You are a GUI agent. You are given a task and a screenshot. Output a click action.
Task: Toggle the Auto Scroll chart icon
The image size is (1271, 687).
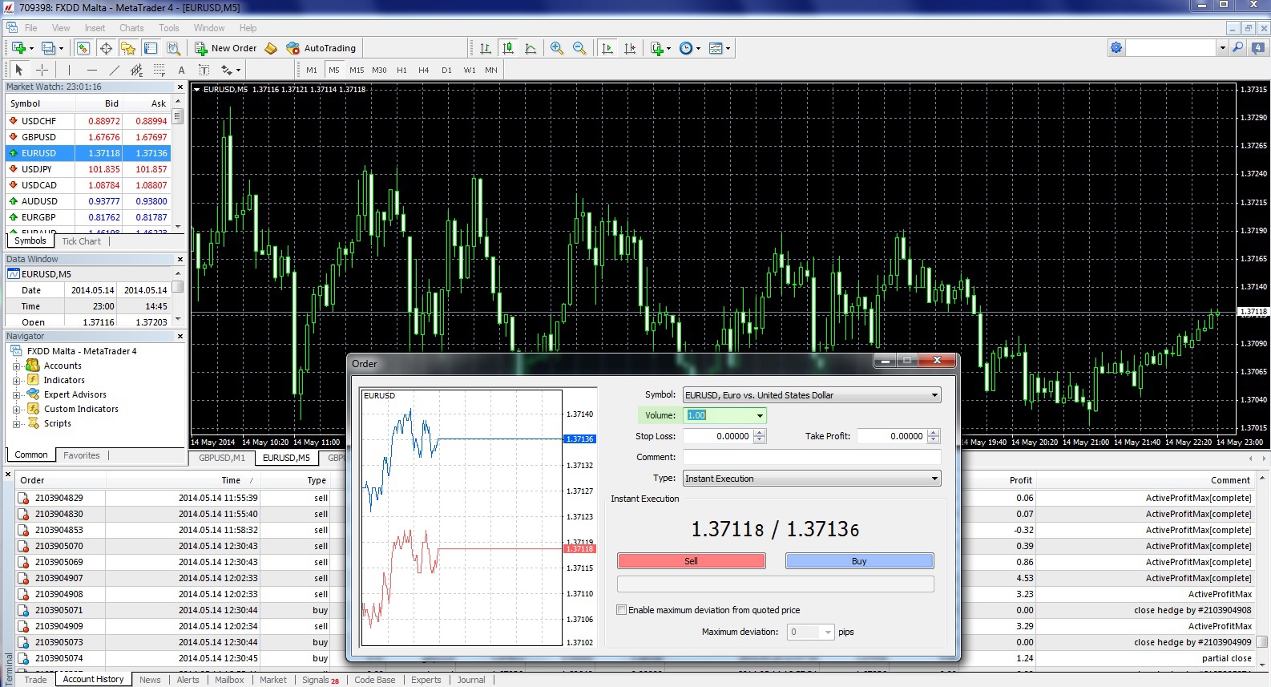[x=607, y=48]
